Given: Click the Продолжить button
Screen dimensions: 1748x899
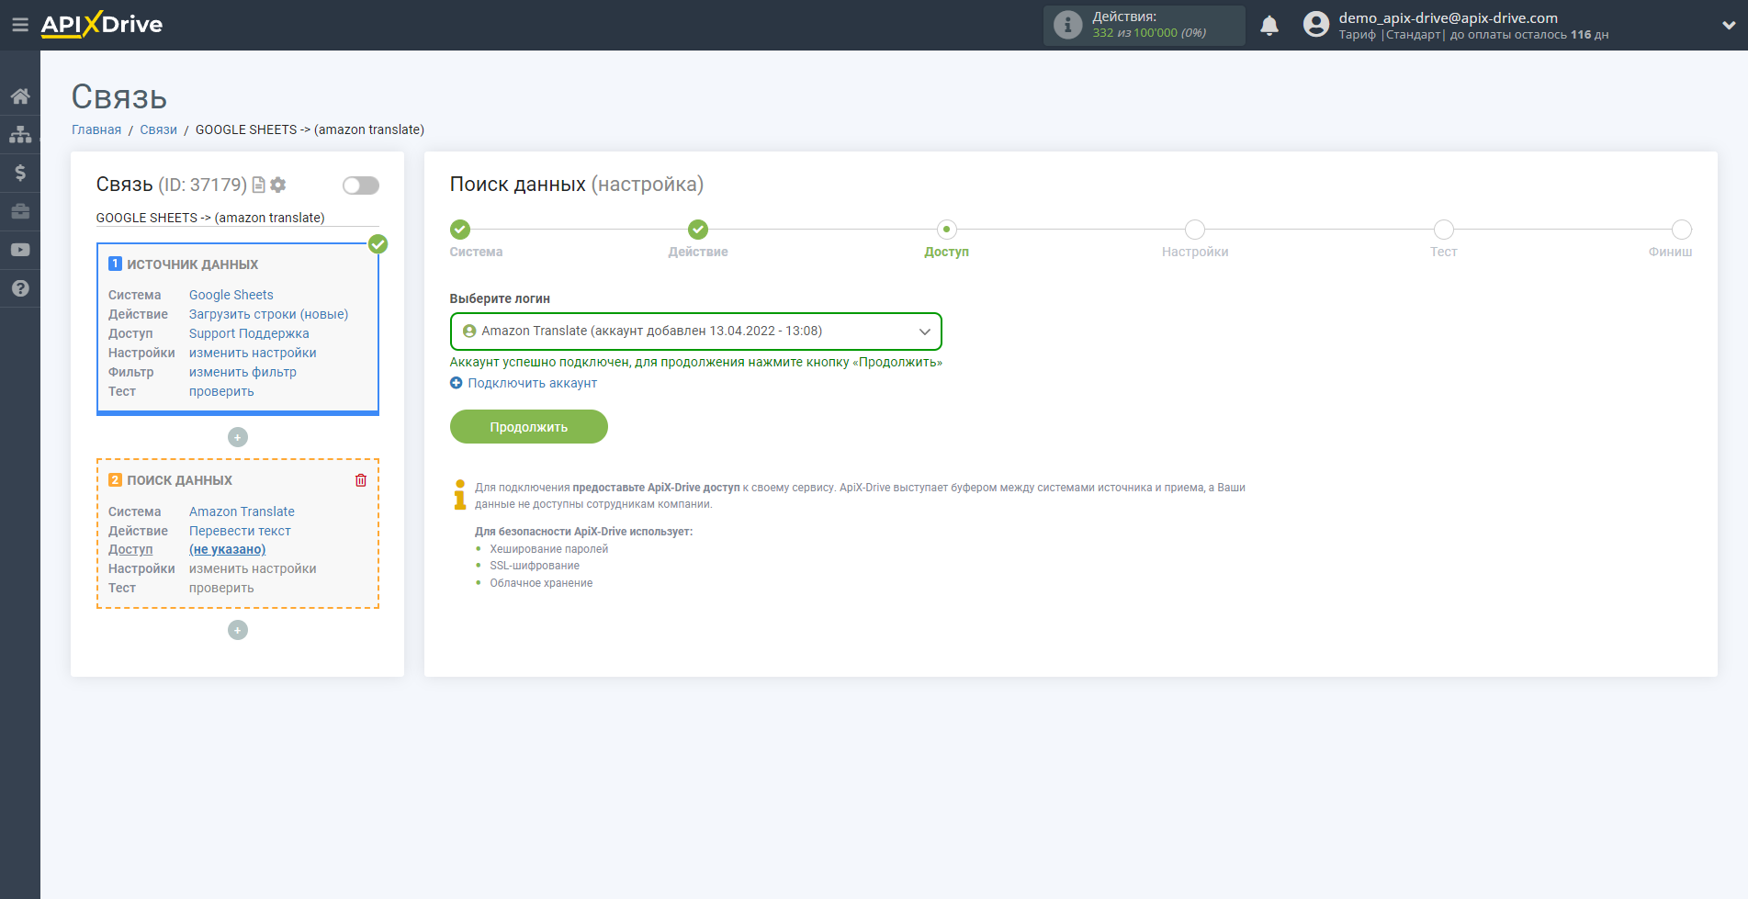Looking at the screenshot, I should tap(529, 427).
